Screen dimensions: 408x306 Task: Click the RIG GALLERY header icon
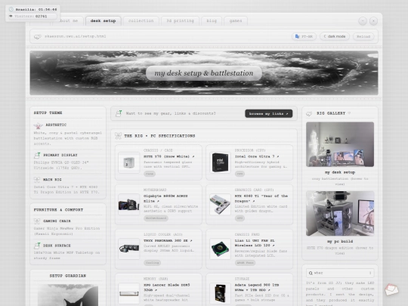click(309, 113)
